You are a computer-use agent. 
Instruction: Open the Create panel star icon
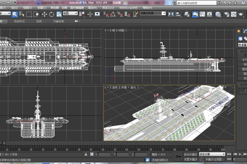tap(239, 31)
